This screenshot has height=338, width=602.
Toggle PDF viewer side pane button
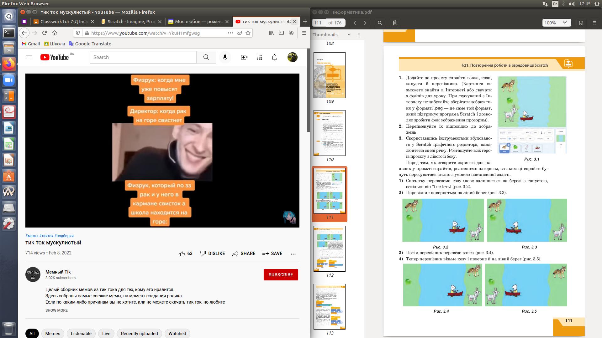click(395, 23)
